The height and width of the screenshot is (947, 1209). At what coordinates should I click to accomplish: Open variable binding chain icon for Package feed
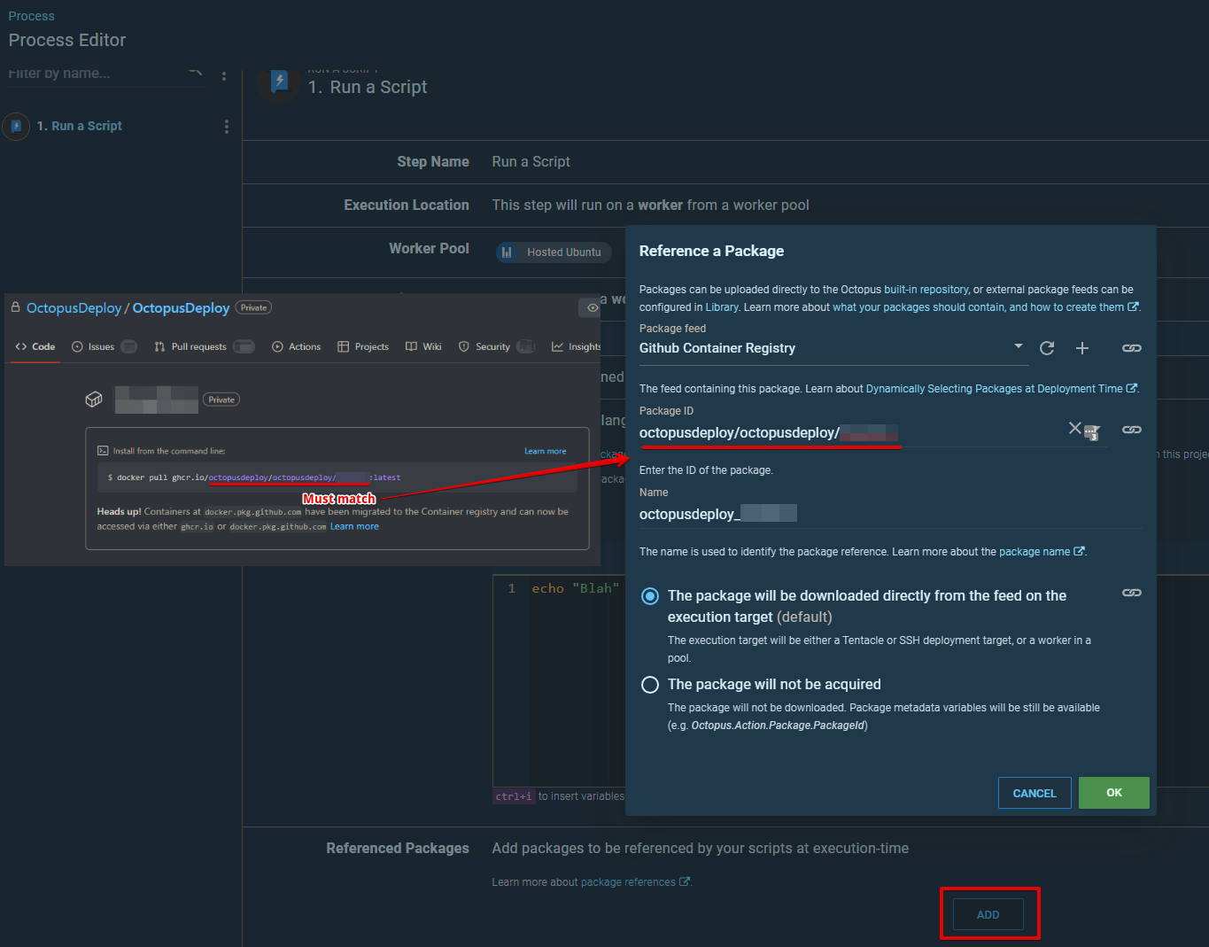click(1131, 348)
